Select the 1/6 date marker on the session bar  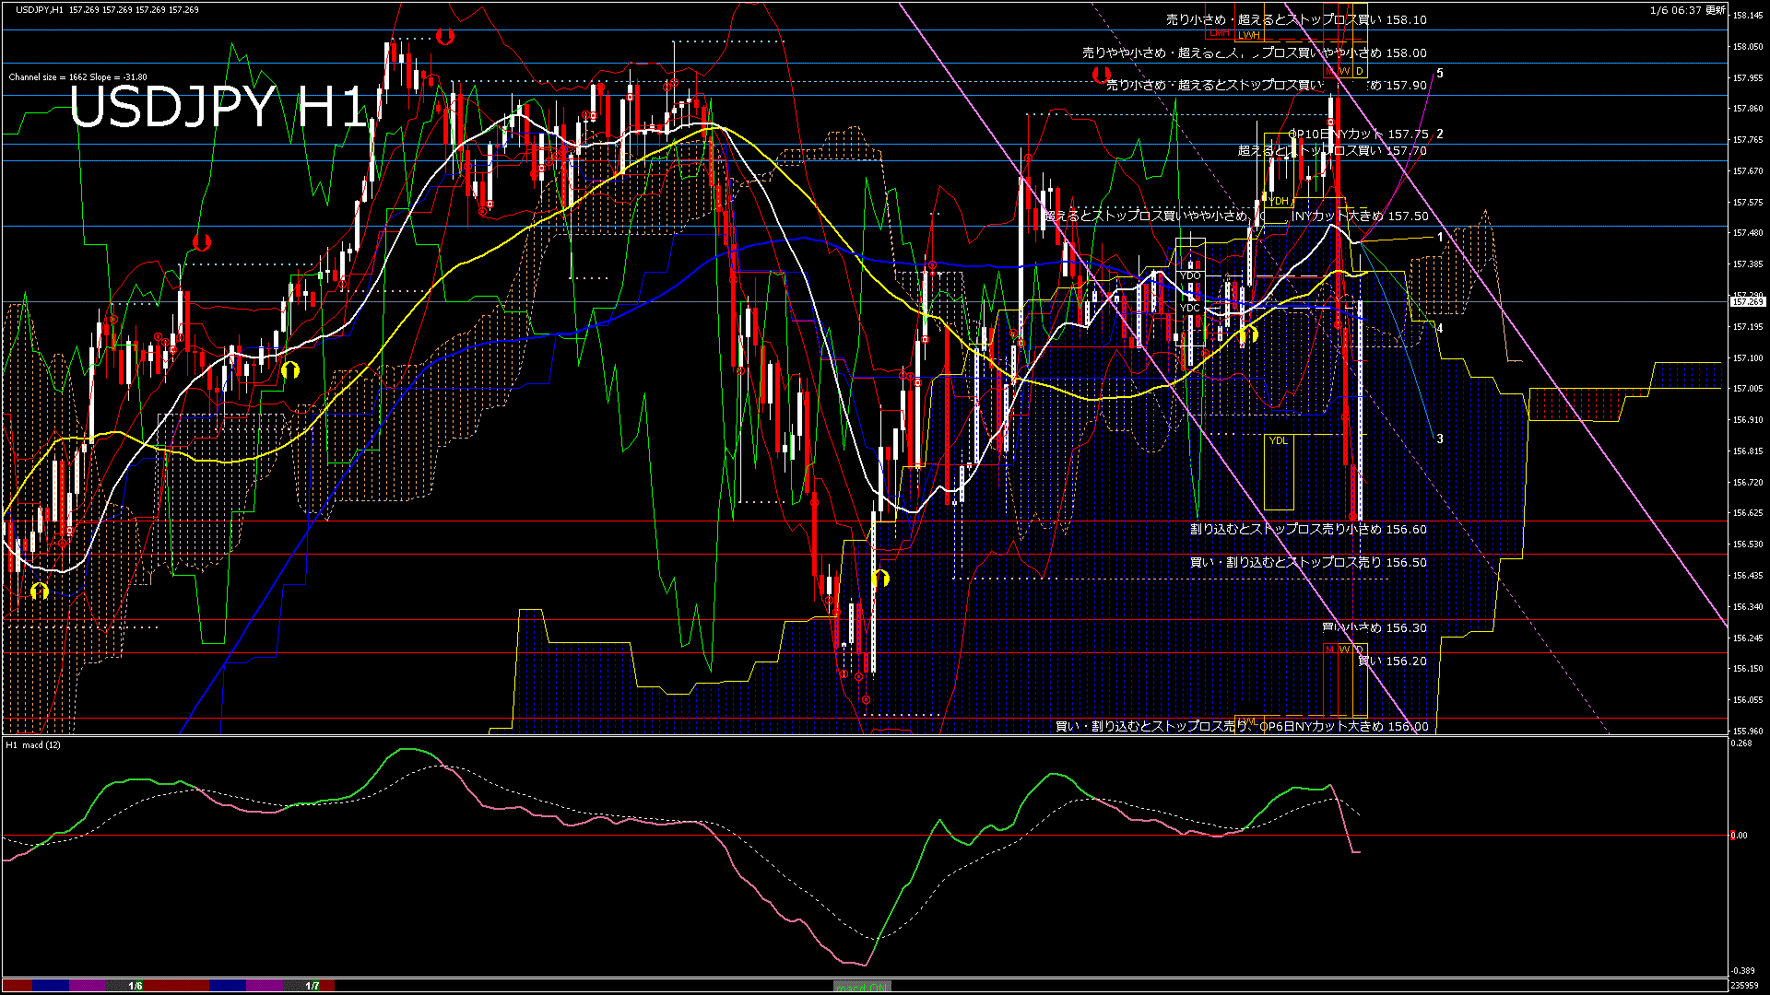(136, 986)
